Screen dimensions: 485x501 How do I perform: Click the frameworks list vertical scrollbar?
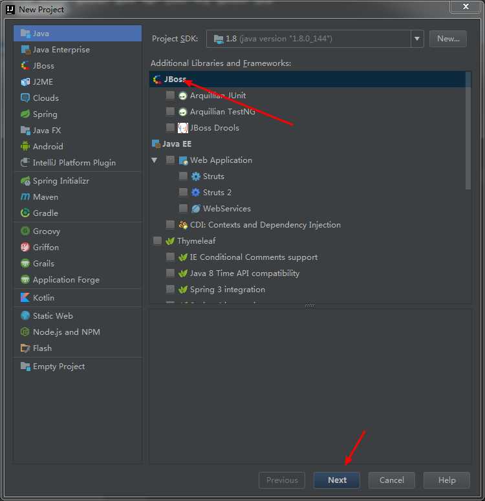tap(468, 131)
